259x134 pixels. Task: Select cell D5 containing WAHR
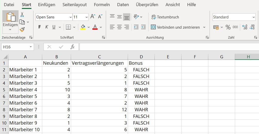pos(141,90)
